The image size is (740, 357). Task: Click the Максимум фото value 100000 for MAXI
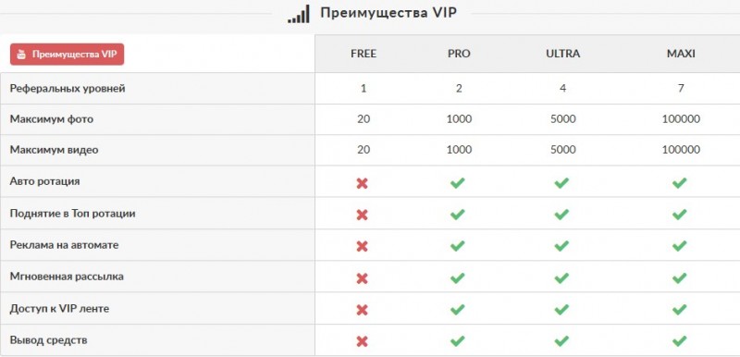tap(681, 118)
